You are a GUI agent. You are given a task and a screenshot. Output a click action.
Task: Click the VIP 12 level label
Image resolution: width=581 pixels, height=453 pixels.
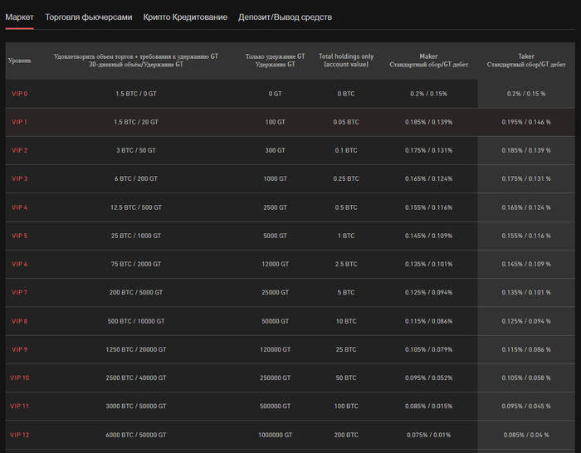point(21,435)
